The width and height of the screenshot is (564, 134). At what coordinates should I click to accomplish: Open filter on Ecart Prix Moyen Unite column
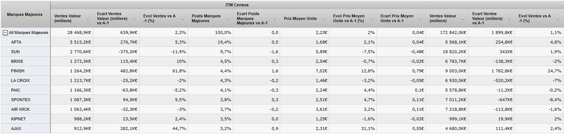click(x=421, y=18)
